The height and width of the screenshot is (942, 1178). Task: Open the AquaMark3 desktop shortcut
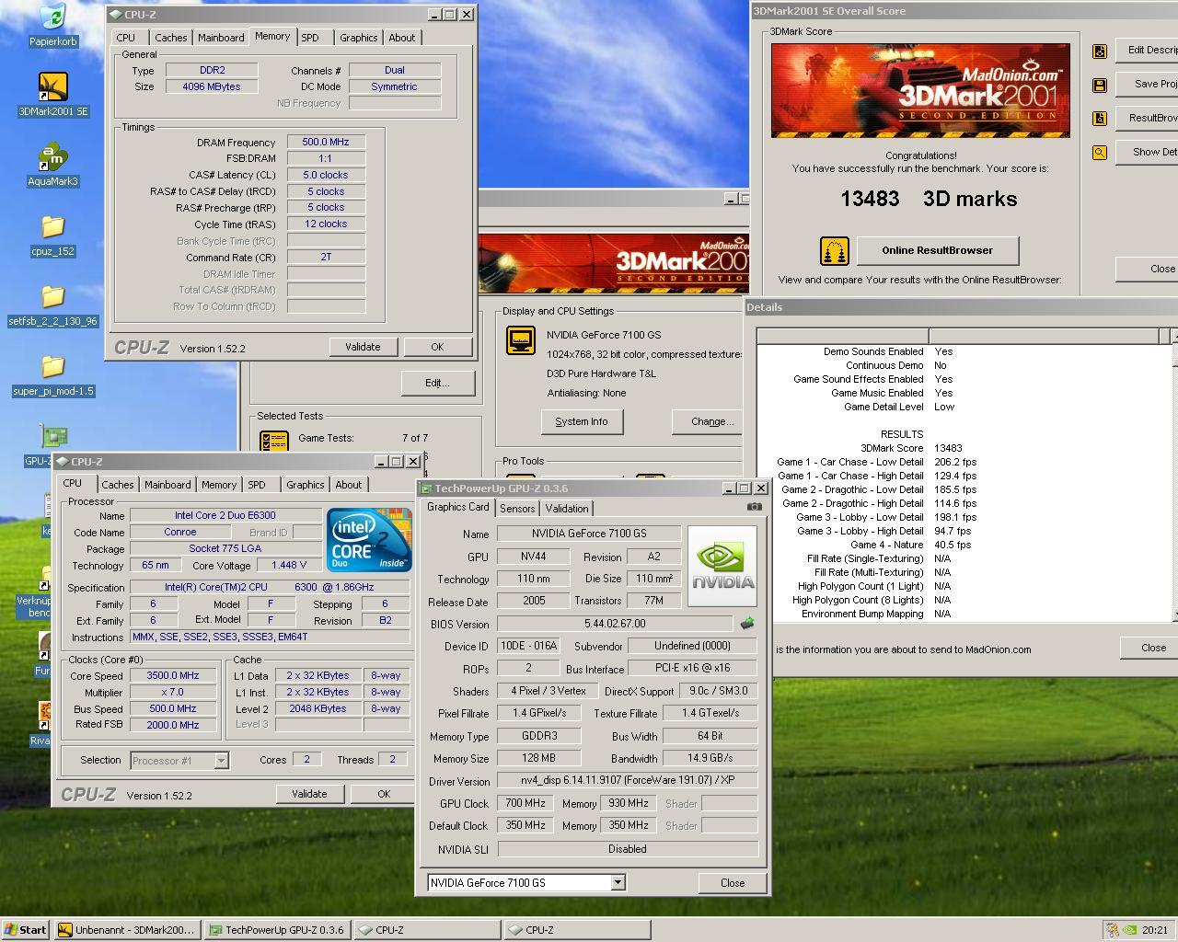(52, 166)
